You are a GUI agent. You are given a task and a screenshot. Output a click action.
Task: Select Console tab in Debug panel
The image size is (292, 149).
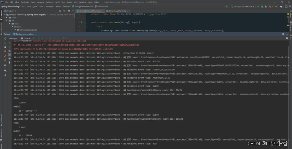pyautogui.click(x=26, y=38)
